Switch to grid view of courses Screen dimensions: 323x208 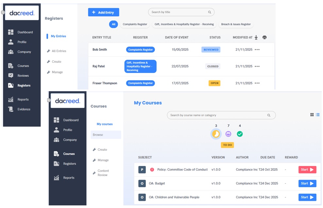pyautogui.click(x=312, y=115)
